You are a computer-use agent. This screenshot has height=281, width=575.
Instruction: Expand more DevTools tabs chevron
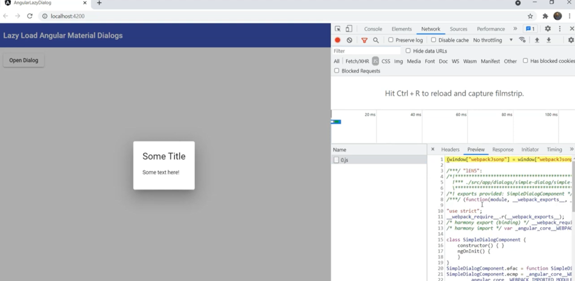(515, 29)
